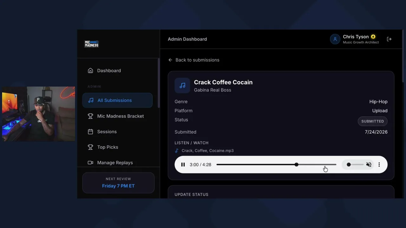Click the Upload platform value
This screenshot has width=406, height=228.
[x=380, y=111]
